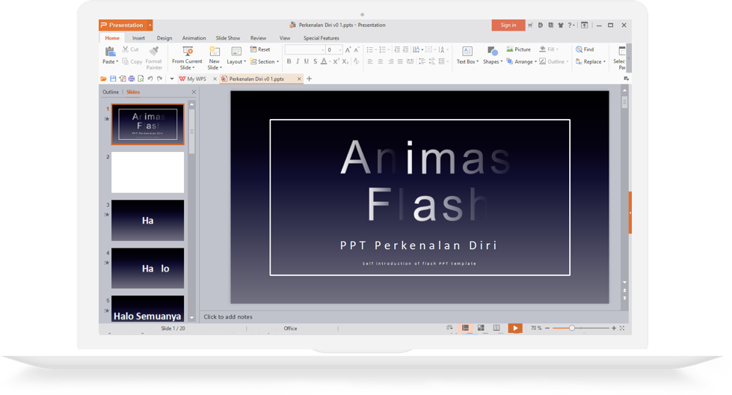This screenshot has width=732, height=395.
Task: Toggle Underline formatting
Action: pos(307,61)
